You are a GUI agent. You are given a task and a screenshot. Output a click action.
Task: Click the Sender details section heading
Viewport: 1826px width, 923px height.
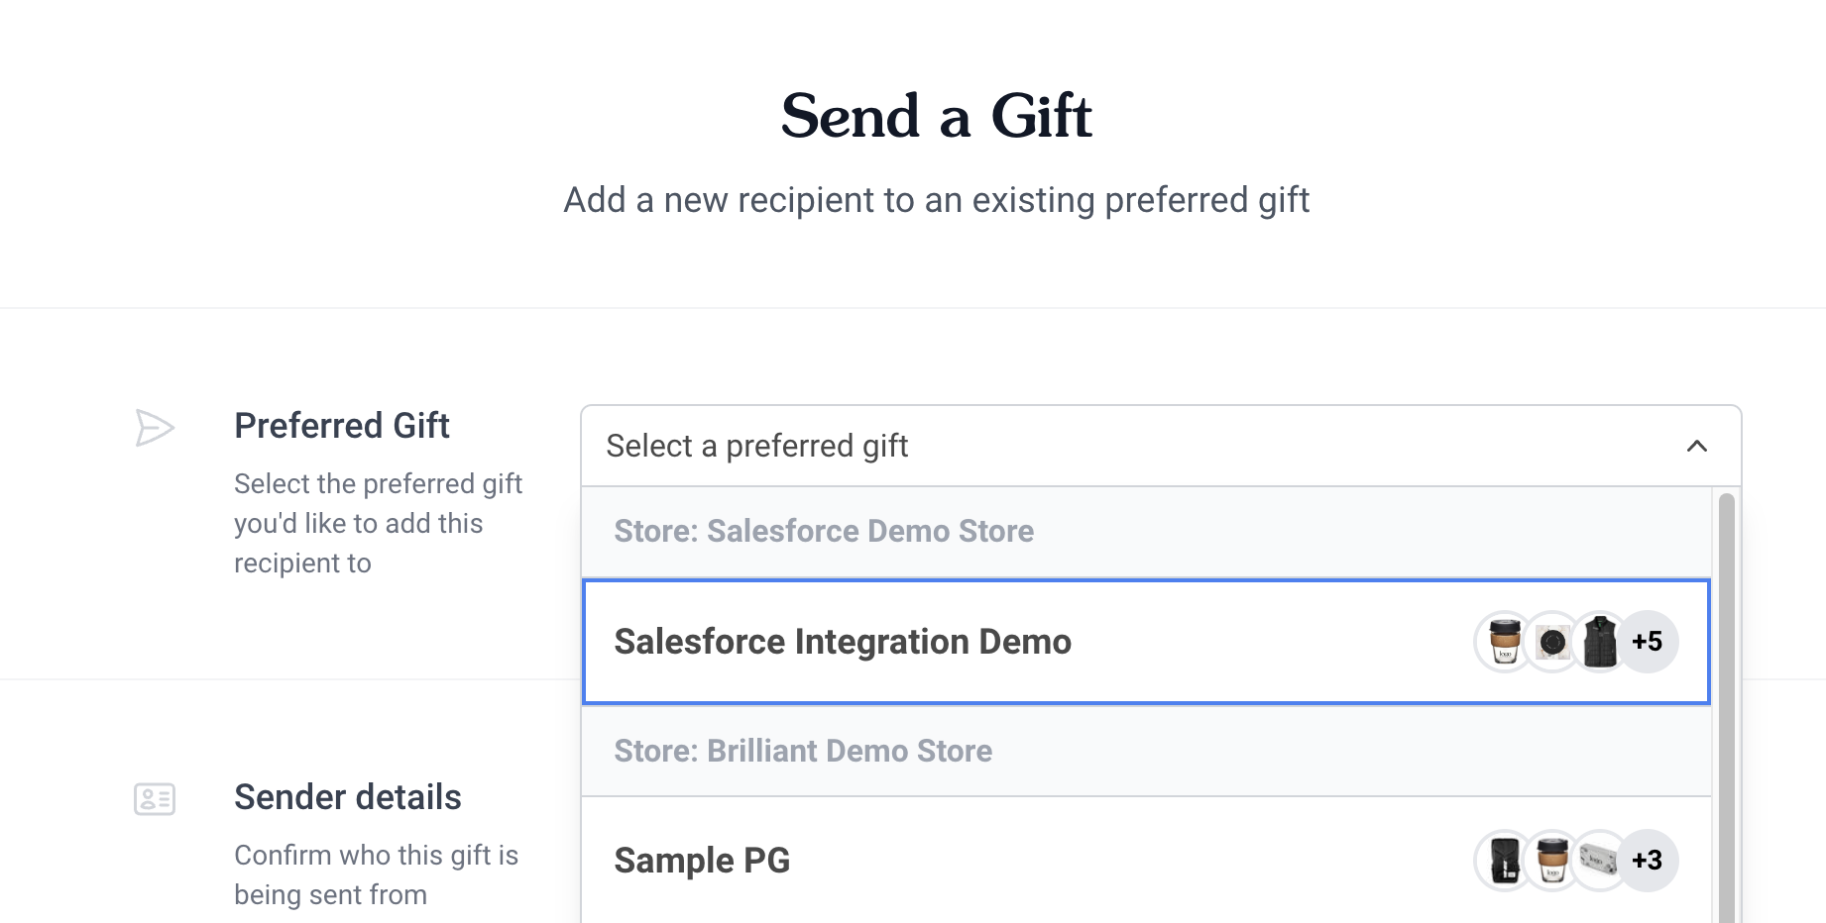(x=348, y=797)
